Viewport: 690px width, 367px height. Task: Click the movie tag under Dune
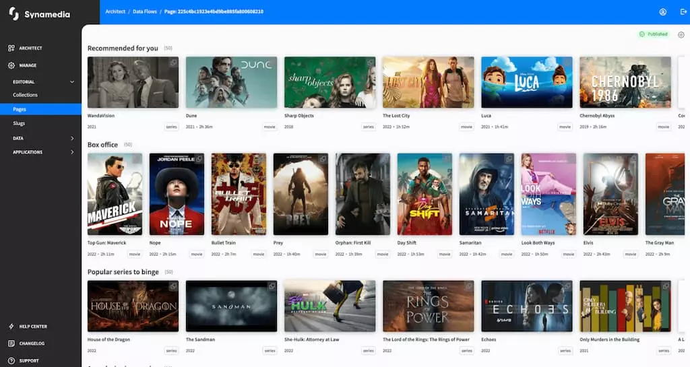[x=270, y=127]
